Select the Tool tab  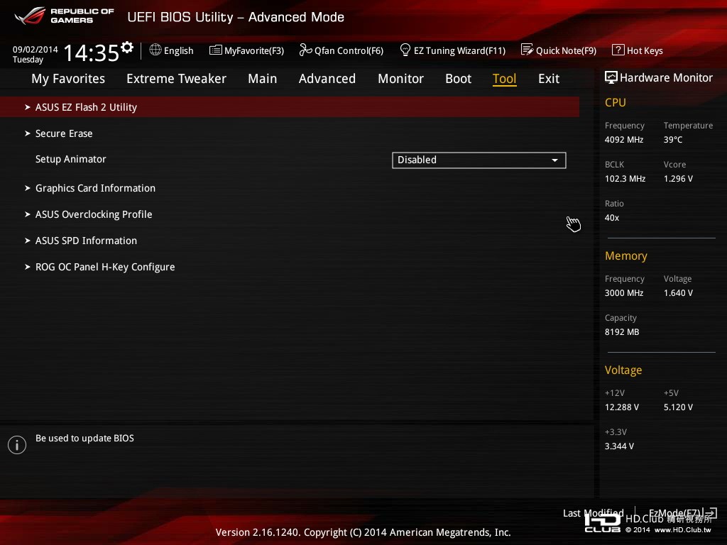(505, 79)
